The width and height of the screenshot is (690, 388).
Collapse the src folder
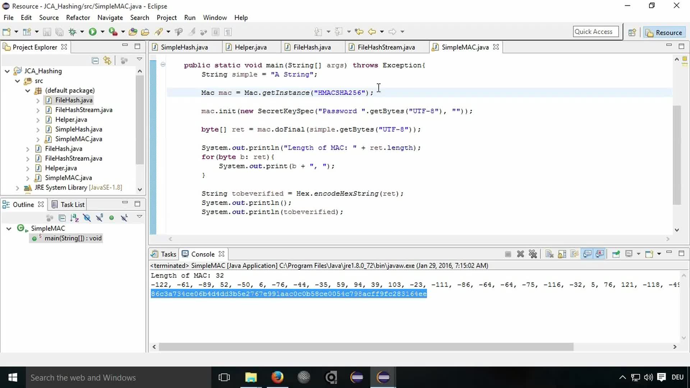pos(17,81)
